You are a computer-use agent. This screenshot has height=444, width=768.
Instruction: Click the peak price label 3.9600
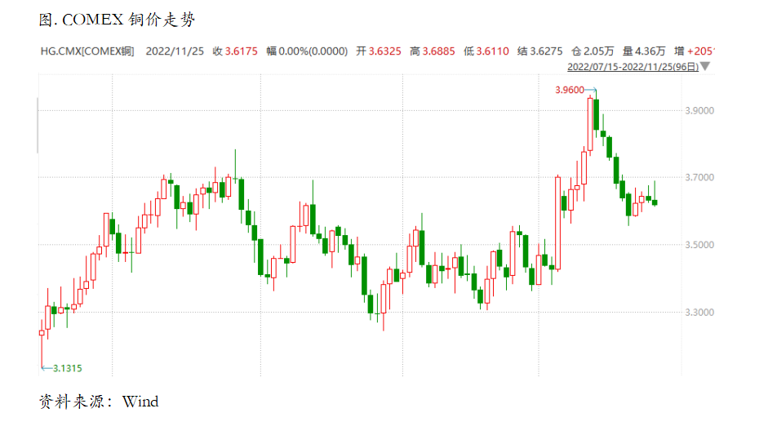[569, 90]
